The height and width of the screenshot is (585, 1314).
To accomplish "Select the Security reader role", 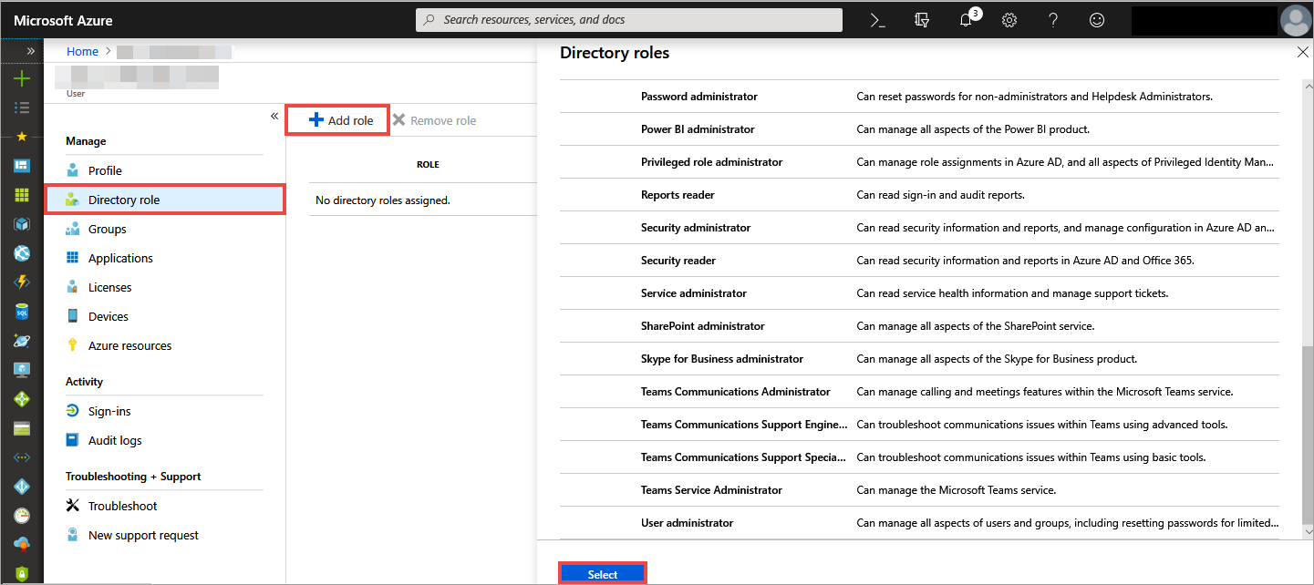I will point(678,261).
